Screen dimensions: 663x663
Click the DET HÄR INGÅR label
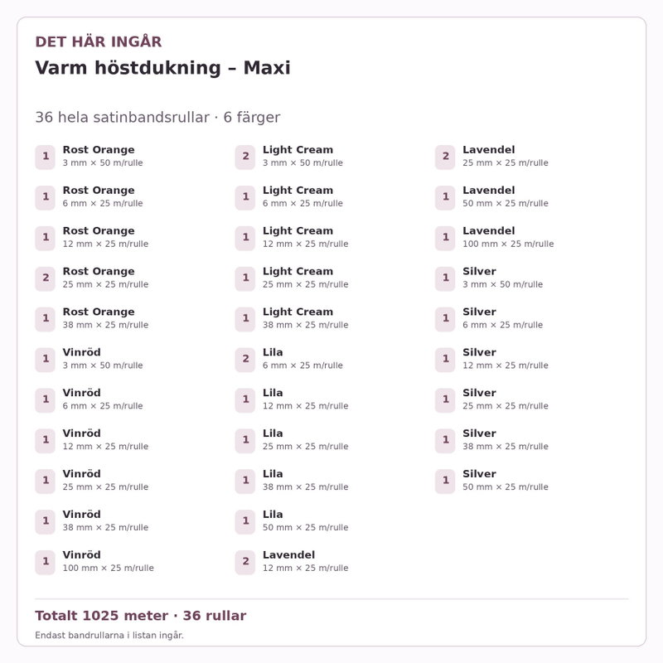99,42
